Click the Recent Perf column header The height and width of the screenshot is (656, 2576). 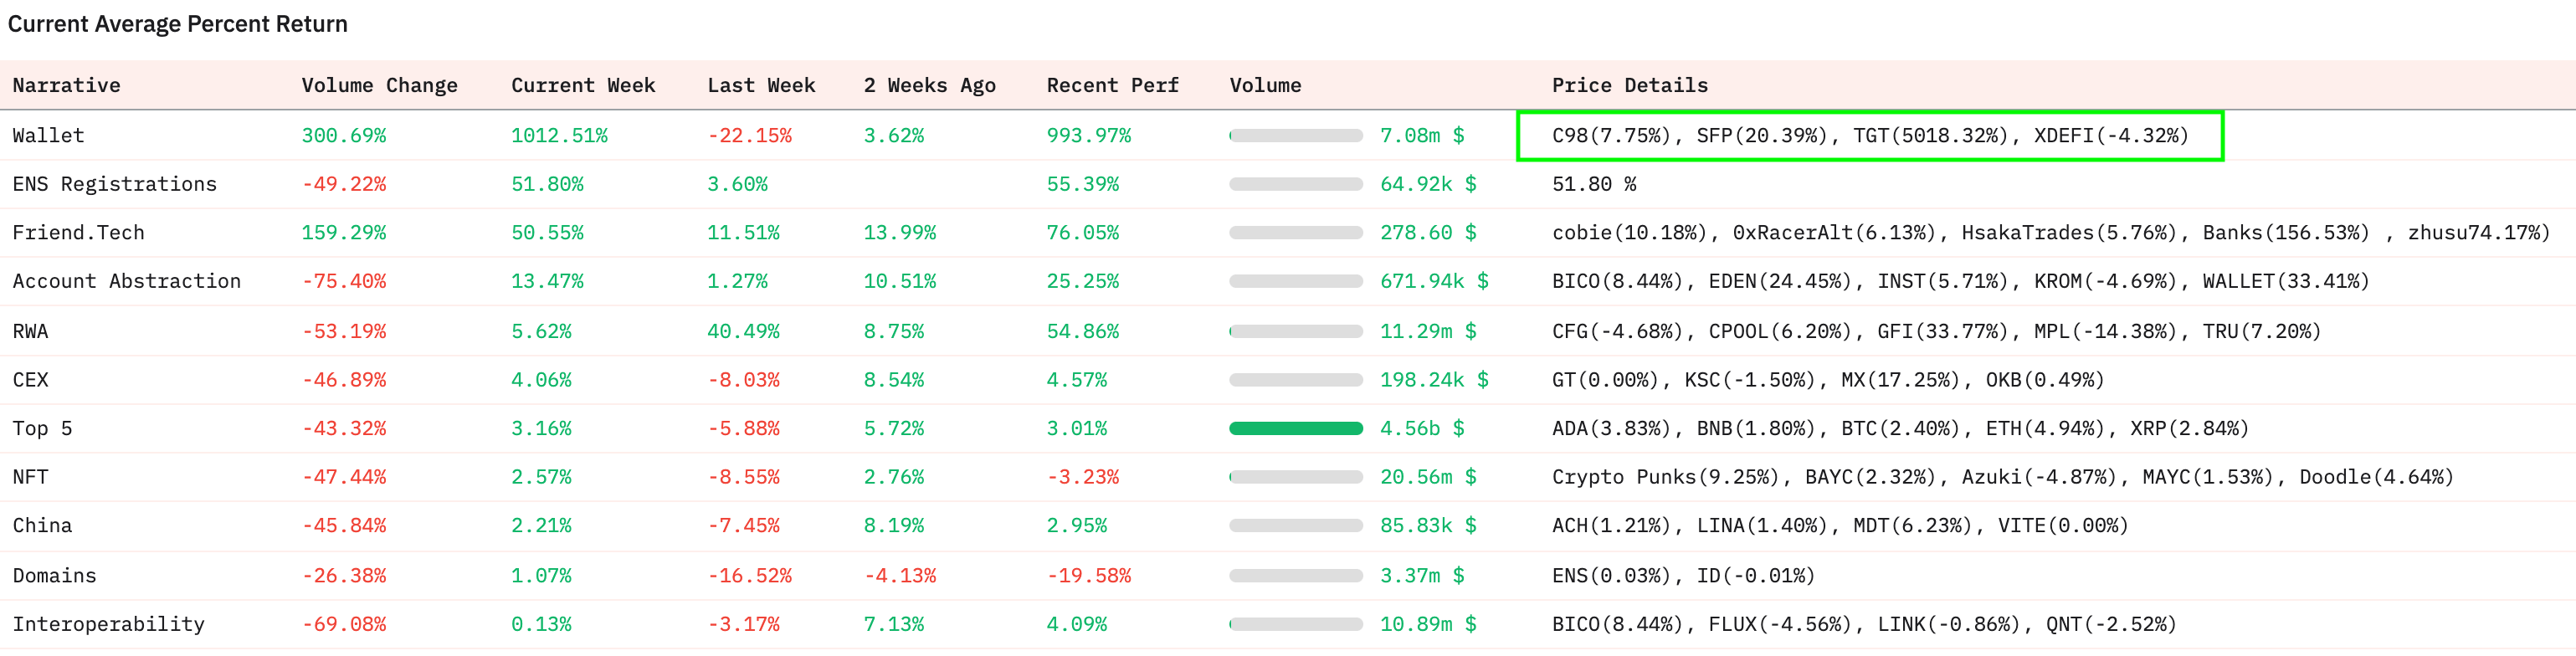pyautogui.click(x=1112, y=86)
